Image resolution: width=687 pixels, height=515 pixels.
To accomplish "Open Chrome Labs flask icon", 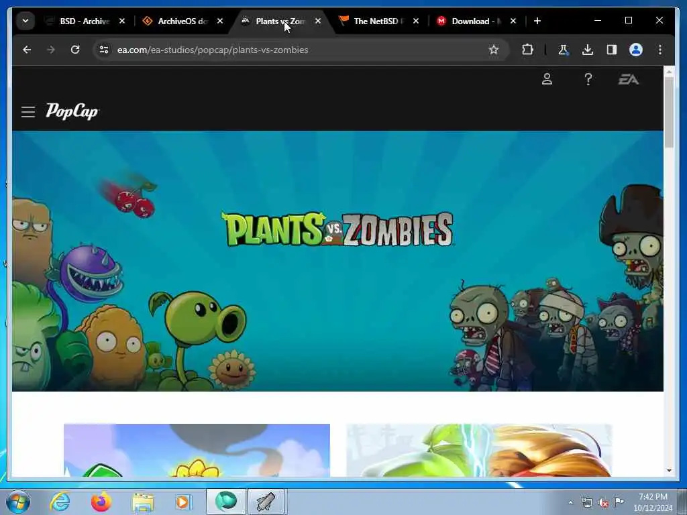I will pos(564,50).
